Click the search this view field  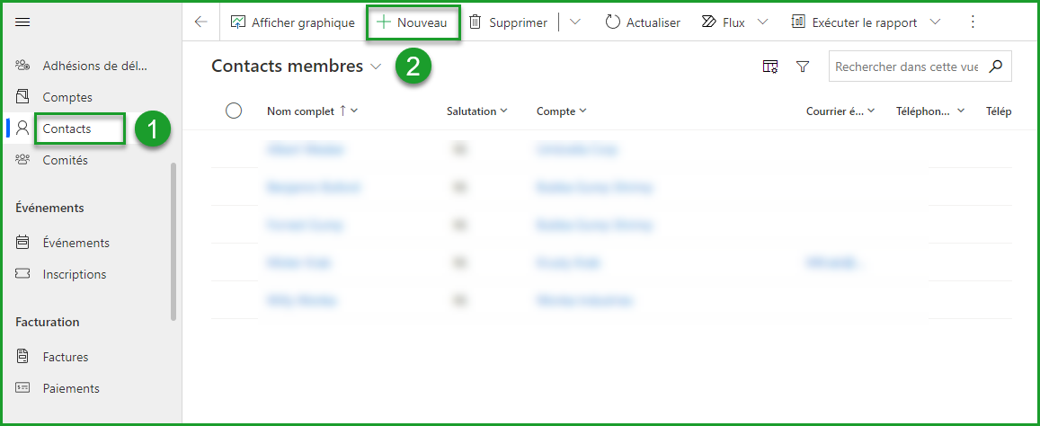(x=906, y=67)
